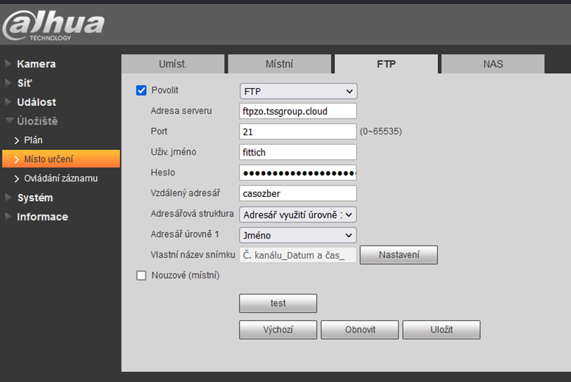Switch to the NAS tab
Viewport: 571px width, 382px height.
[x=492, y=64]
